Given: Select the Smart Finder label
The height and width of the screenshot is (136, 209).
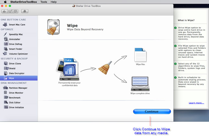Looking at the screenshot, I should pos(16,49).
